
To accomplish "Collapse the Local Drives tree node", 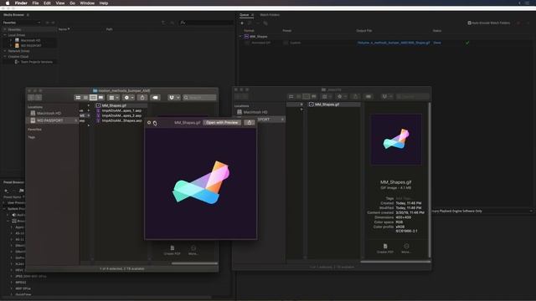I will (x=5, y=35).
